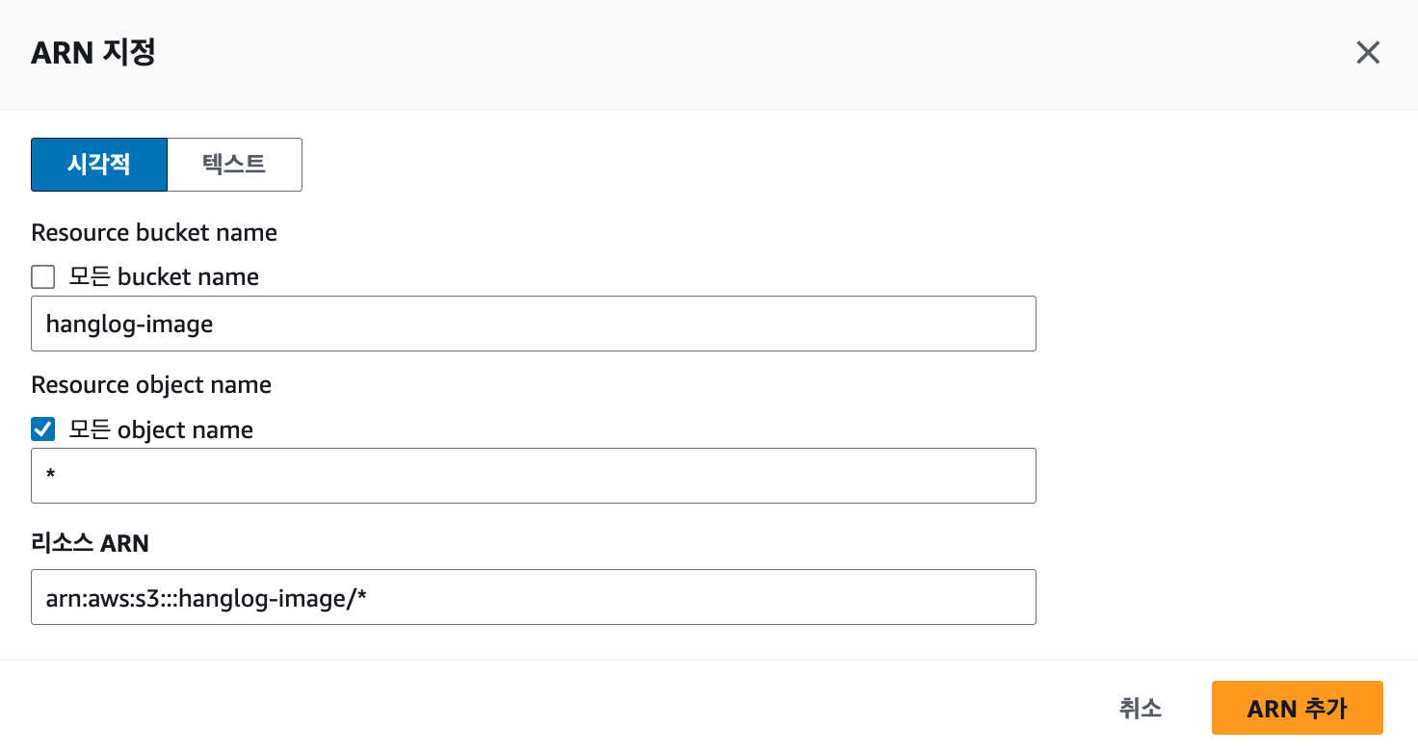Viewport: 1418px width, 753px height.
Task: Click the orange ARN 추가 button
Action: 1297,709
